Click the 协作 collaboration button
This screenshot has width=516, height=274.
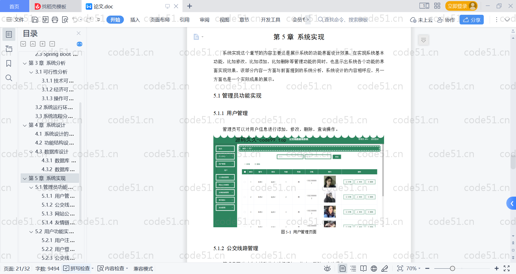click(446, 20)
